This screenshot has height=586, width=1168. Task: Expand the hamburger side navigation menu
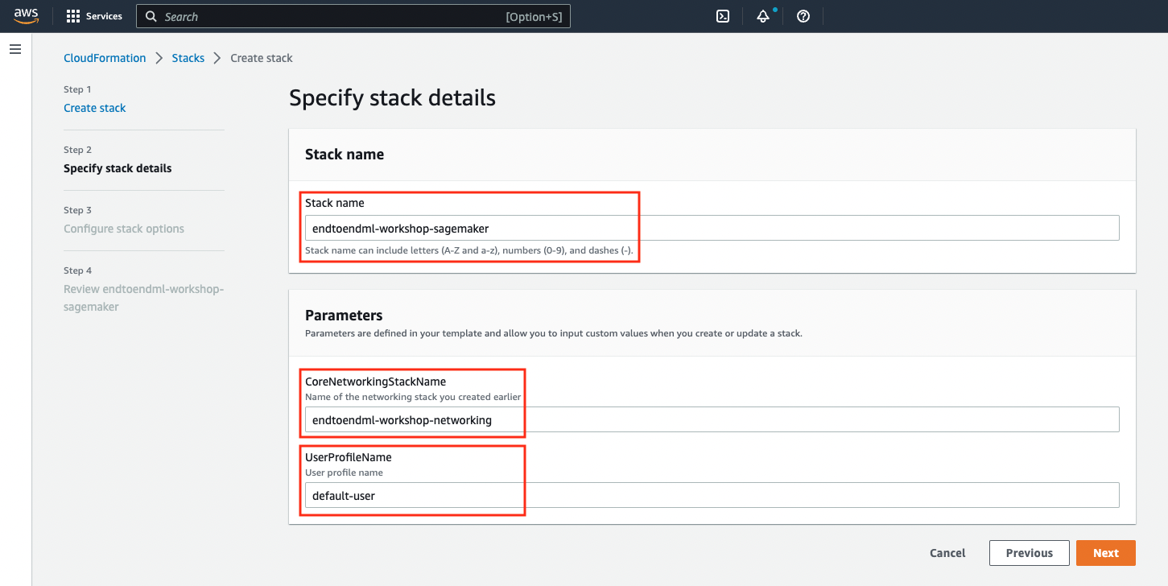14,50
